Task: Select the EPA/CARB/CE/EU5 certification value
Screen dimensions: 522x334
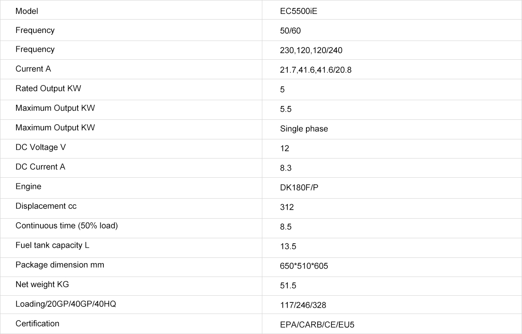Action: (317, 325)
